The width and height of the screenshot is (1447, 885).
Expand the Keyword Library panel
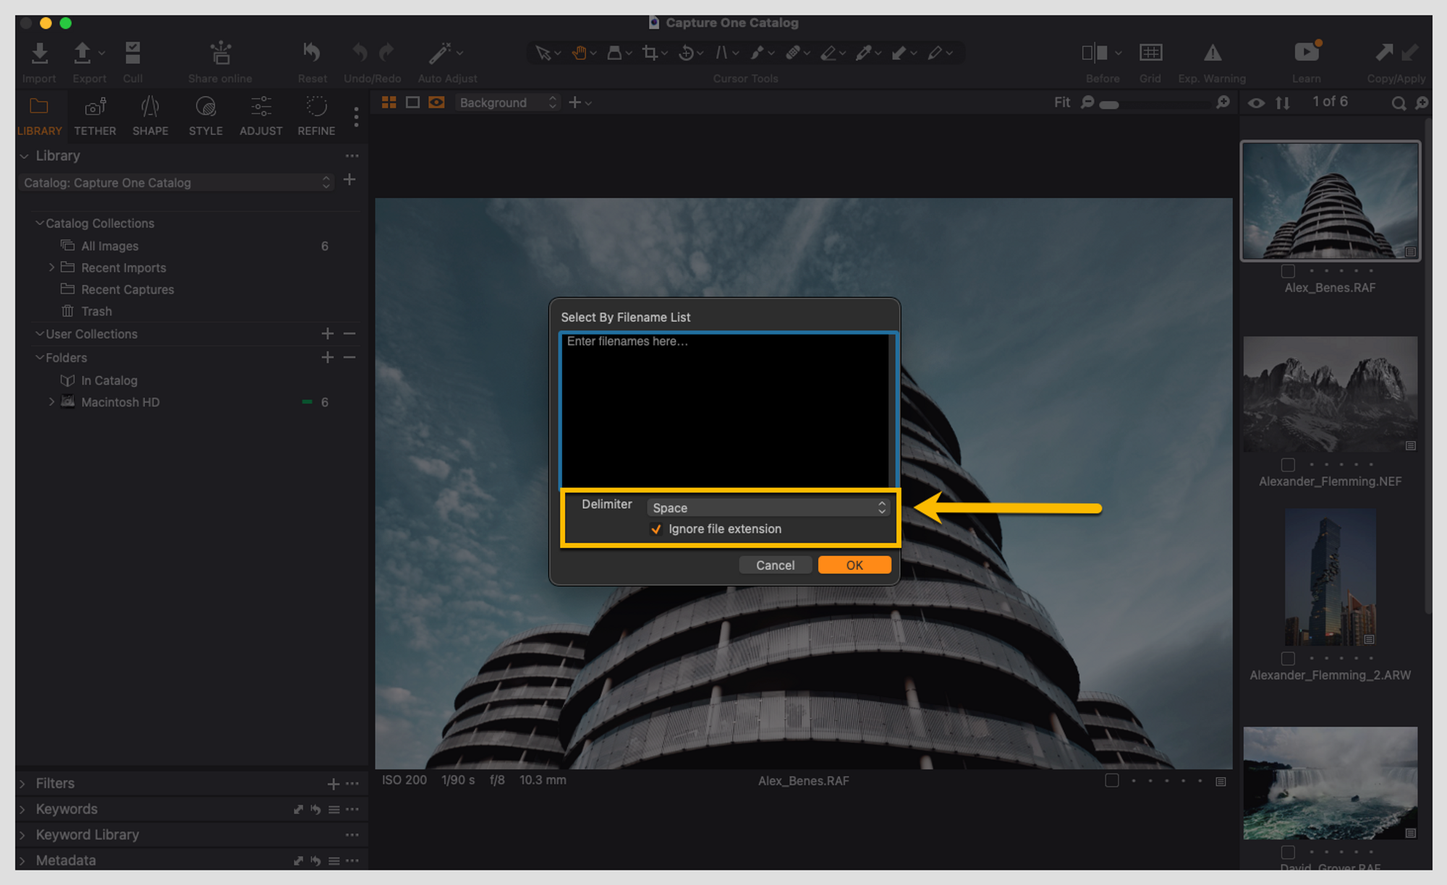point(22,835)
